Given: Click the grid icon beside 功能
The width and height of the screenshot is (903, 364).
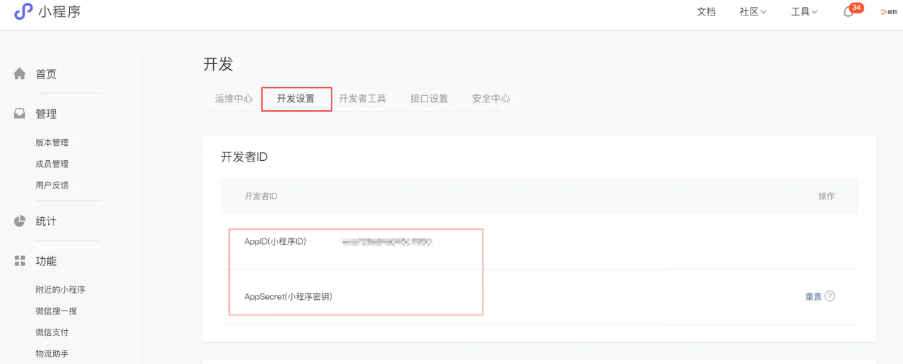Looking at the screenshot, I should point(20,261).
